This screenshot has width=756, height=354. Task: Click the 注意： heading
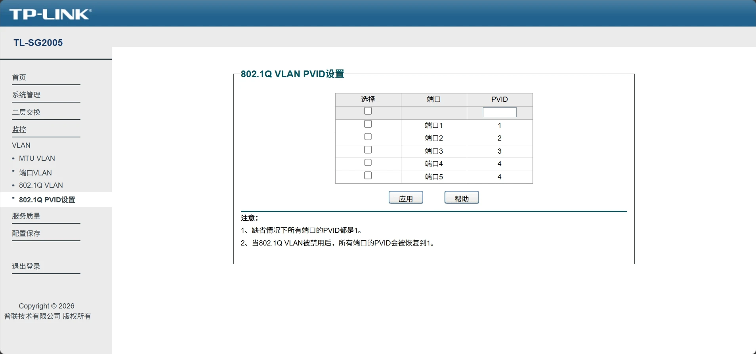250,218
